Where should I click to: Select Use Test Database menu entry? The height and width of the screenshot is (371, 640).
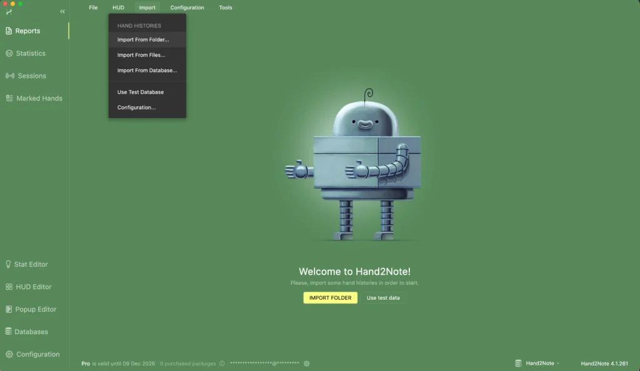(147, 92)
